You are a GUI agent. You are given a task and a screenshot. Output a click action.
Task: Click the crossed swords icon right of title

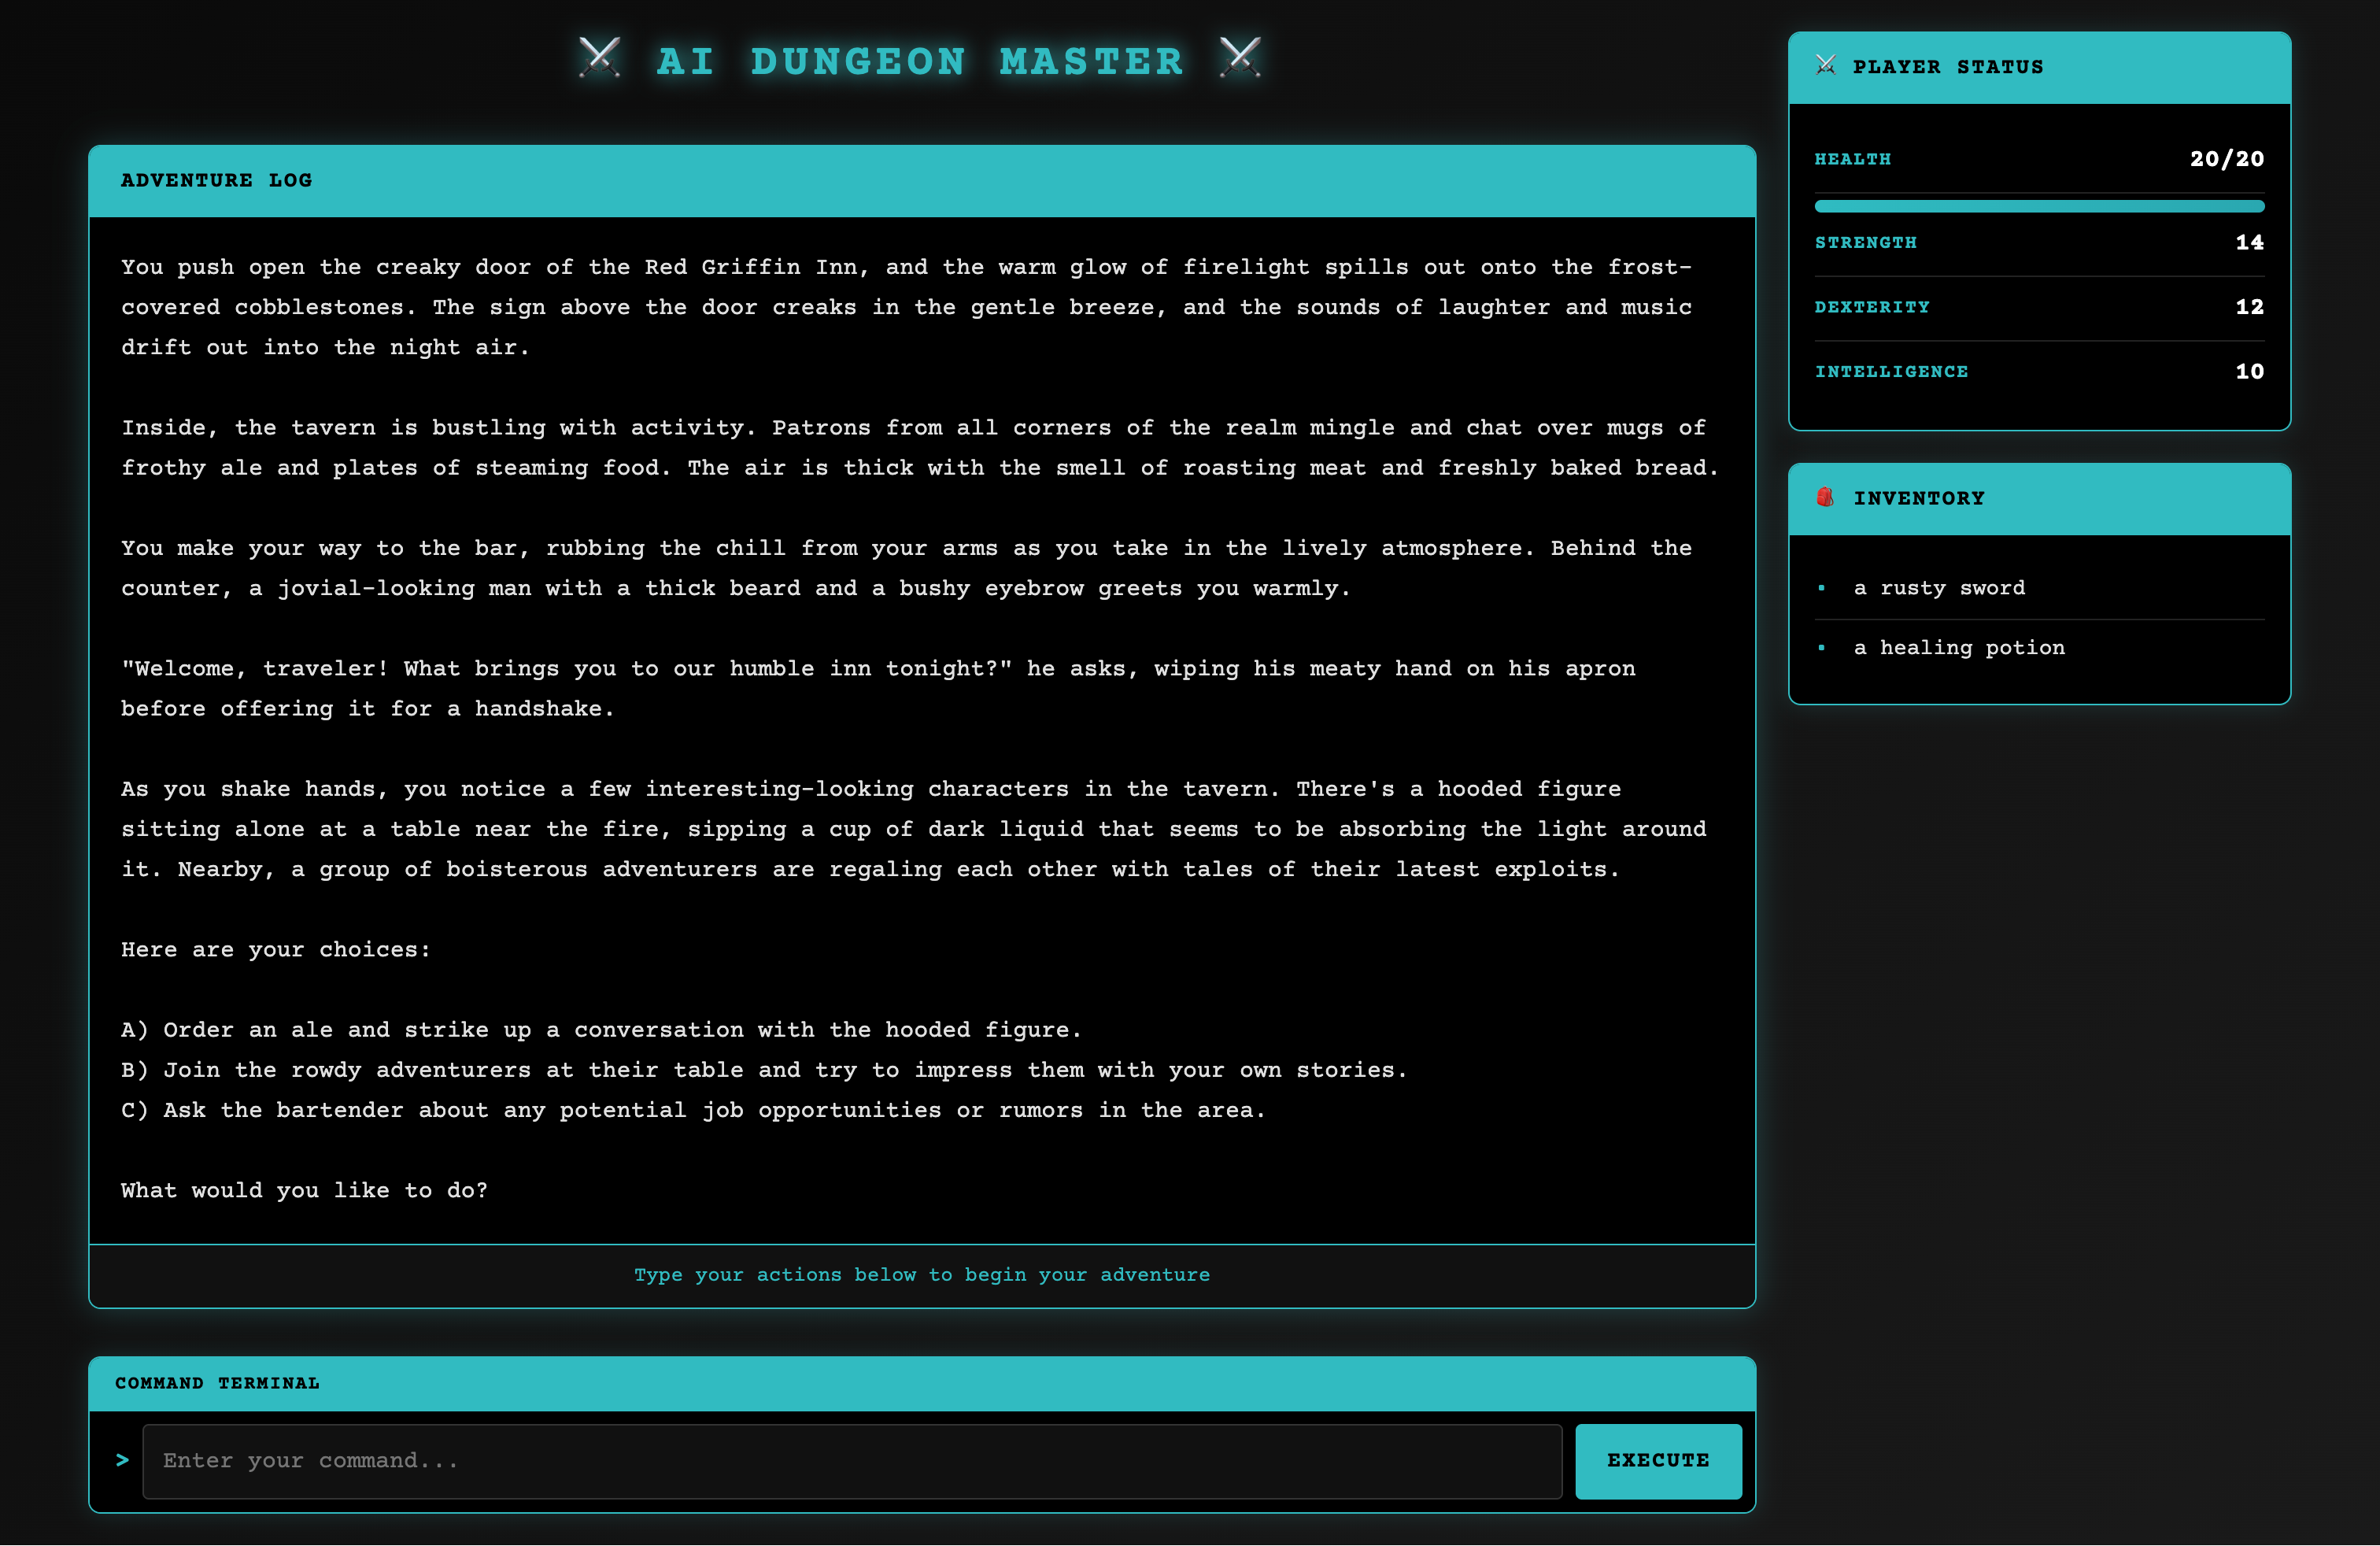pos(1240,58)
